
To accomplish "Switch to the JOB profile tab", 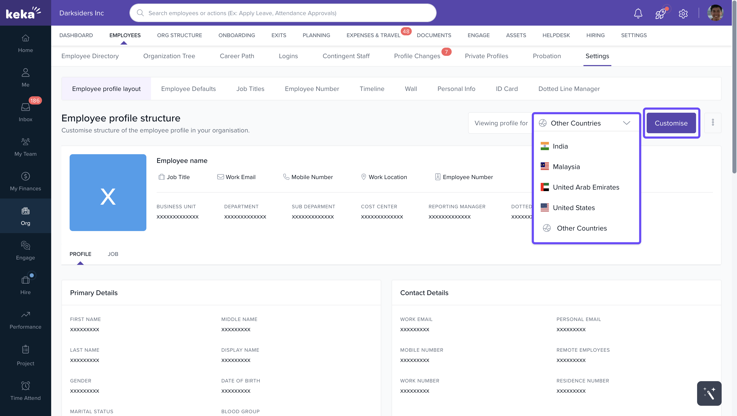I will coord(113,254).
